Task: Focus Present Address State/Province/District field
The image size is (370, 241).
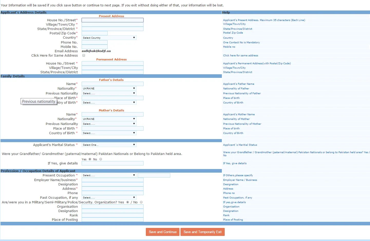Action: pos(112,29)
